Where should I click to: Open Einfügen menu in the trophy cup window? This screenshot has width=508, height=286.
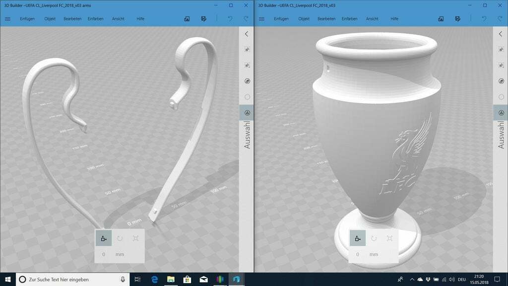tap(281, 19)
